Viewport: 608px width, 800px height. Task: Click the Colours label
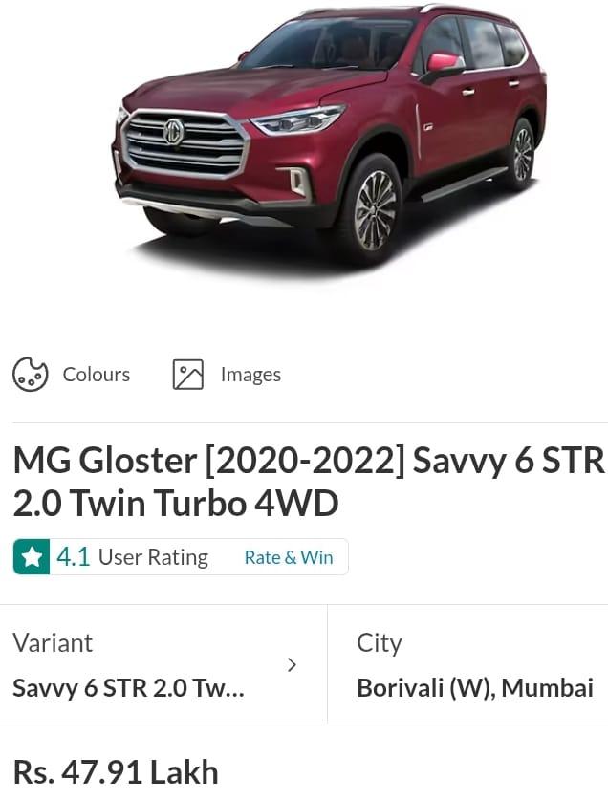[97, 375]
